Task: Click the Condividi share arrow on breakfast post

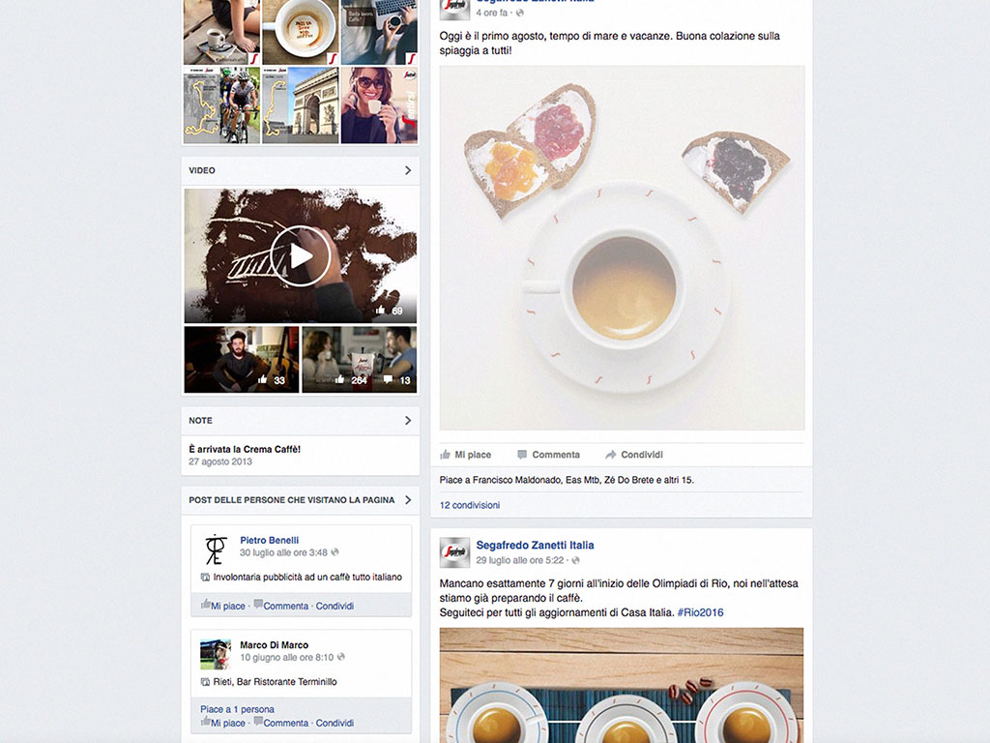Action: click(611, 455)
